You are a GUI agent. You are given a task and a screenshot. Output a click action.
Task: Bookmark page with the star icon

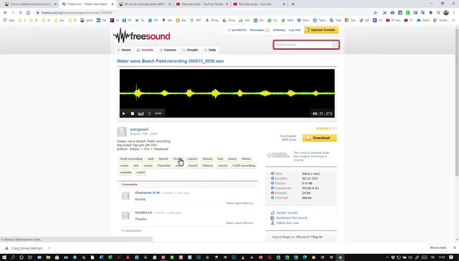[x=376, y=12]
